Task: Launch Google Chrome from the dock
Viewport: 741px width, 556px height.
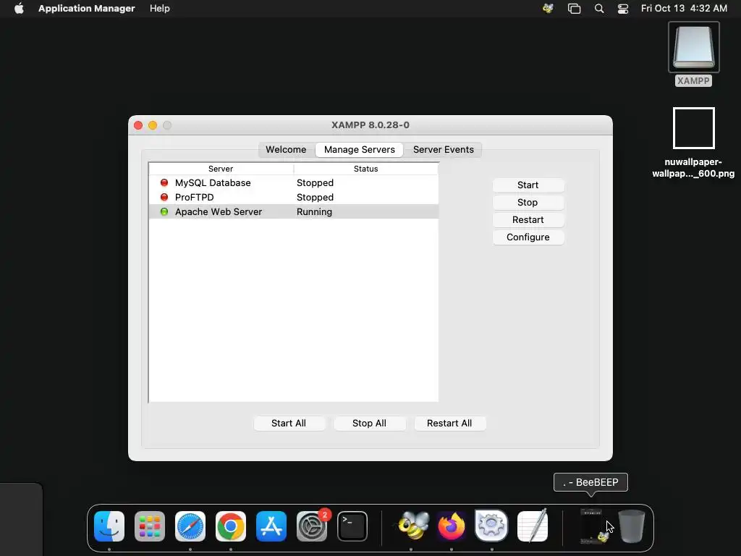Action: click(231, 526)
